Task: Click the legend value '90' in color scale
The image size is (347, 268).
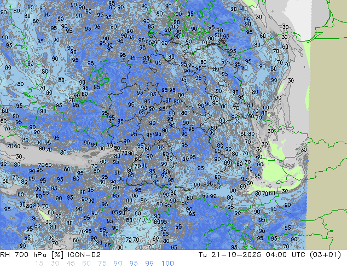Action: (x=118, y=264)
